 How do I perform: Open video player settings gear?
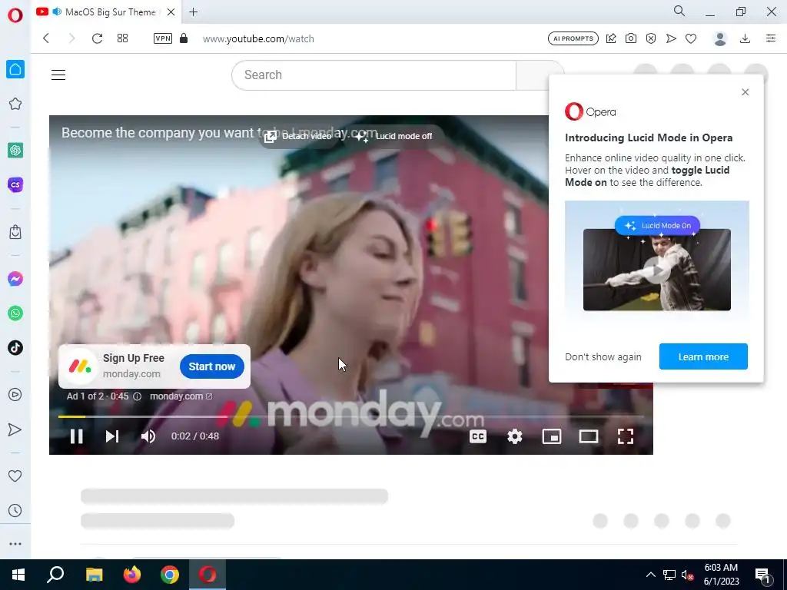click(x=514, y=436)
